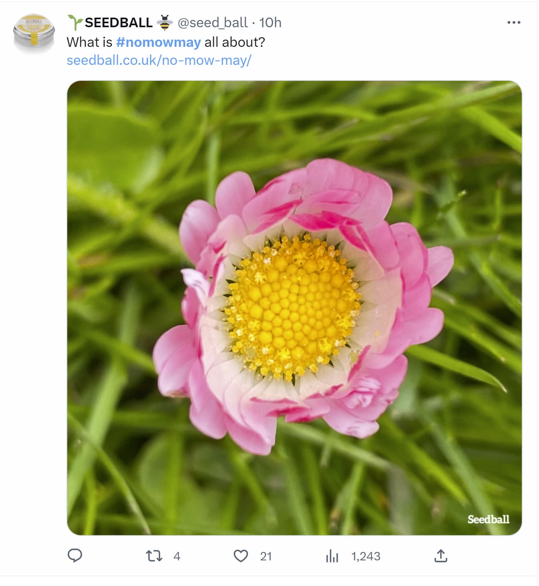Click the 10h timestamp
Image resolution: width=539 pixels, height=586 pixels.
[x=270, y=22]
